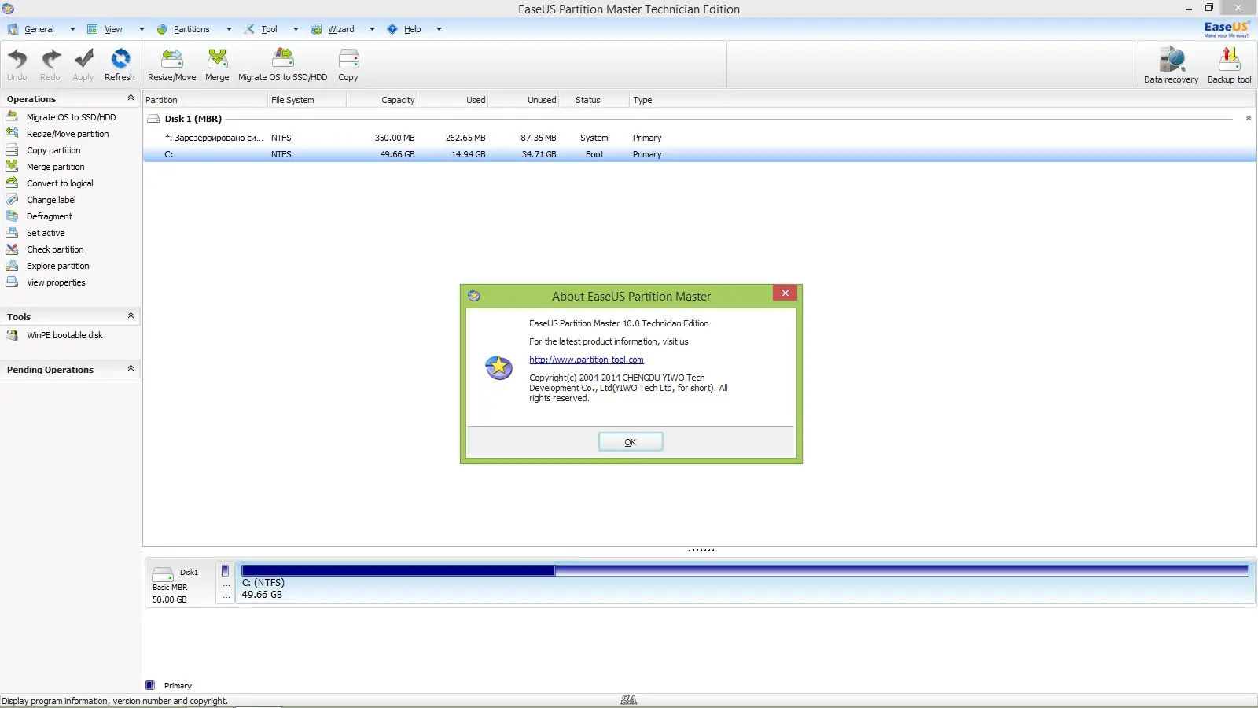Viewport: 1258px width, 708px height.
Task: Sort by the Capacity column header
Action: coord(381,100)
